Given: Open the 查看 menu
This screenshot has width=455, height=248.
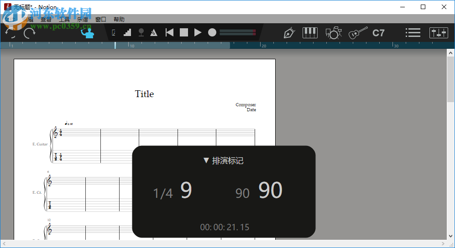Looking at the screenshot, I should coord(46,20).
